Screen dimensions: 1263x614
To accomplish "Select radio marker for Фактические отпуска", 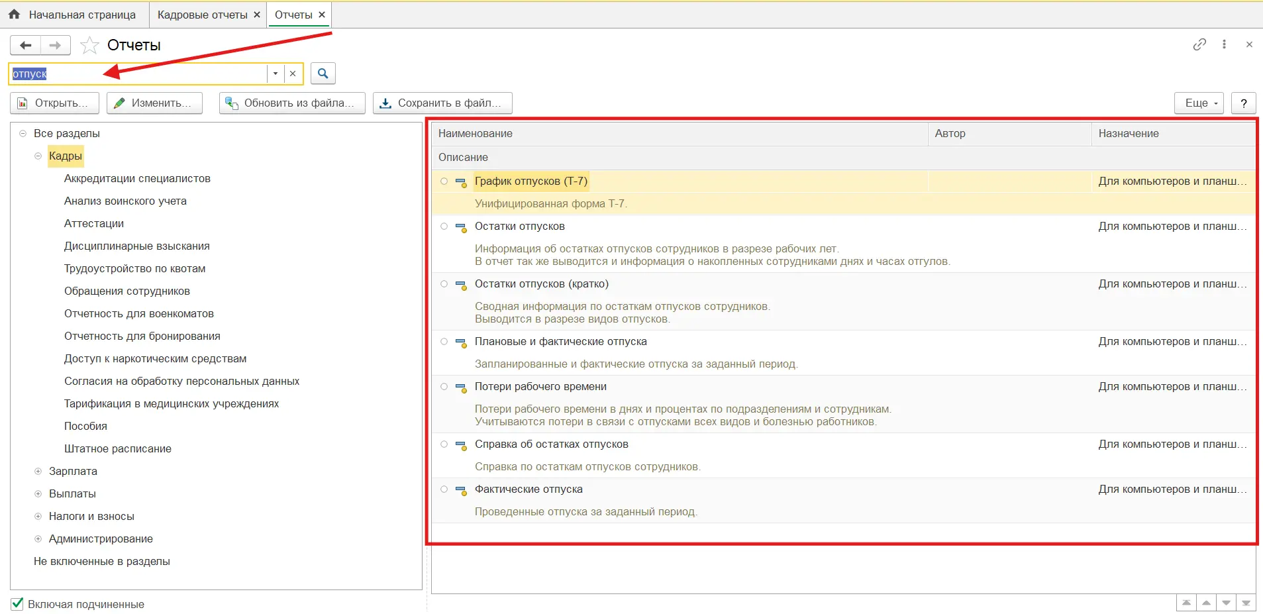I will pos(444,489).
